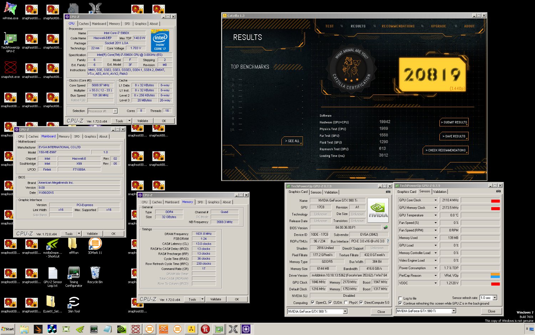Click the question mark beside Bus Interface

388,241
